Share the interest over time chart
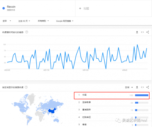The width and height of the screenshot is (152, 127). (x=148, y=32)
